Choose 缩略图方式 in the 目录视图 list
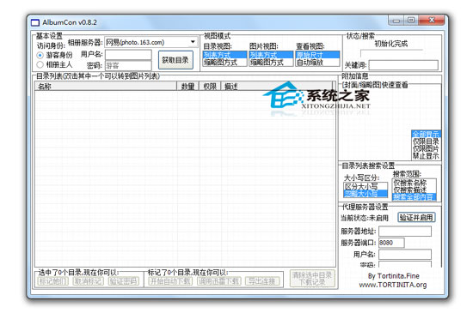Screen dimensions: 473x313 224,63
